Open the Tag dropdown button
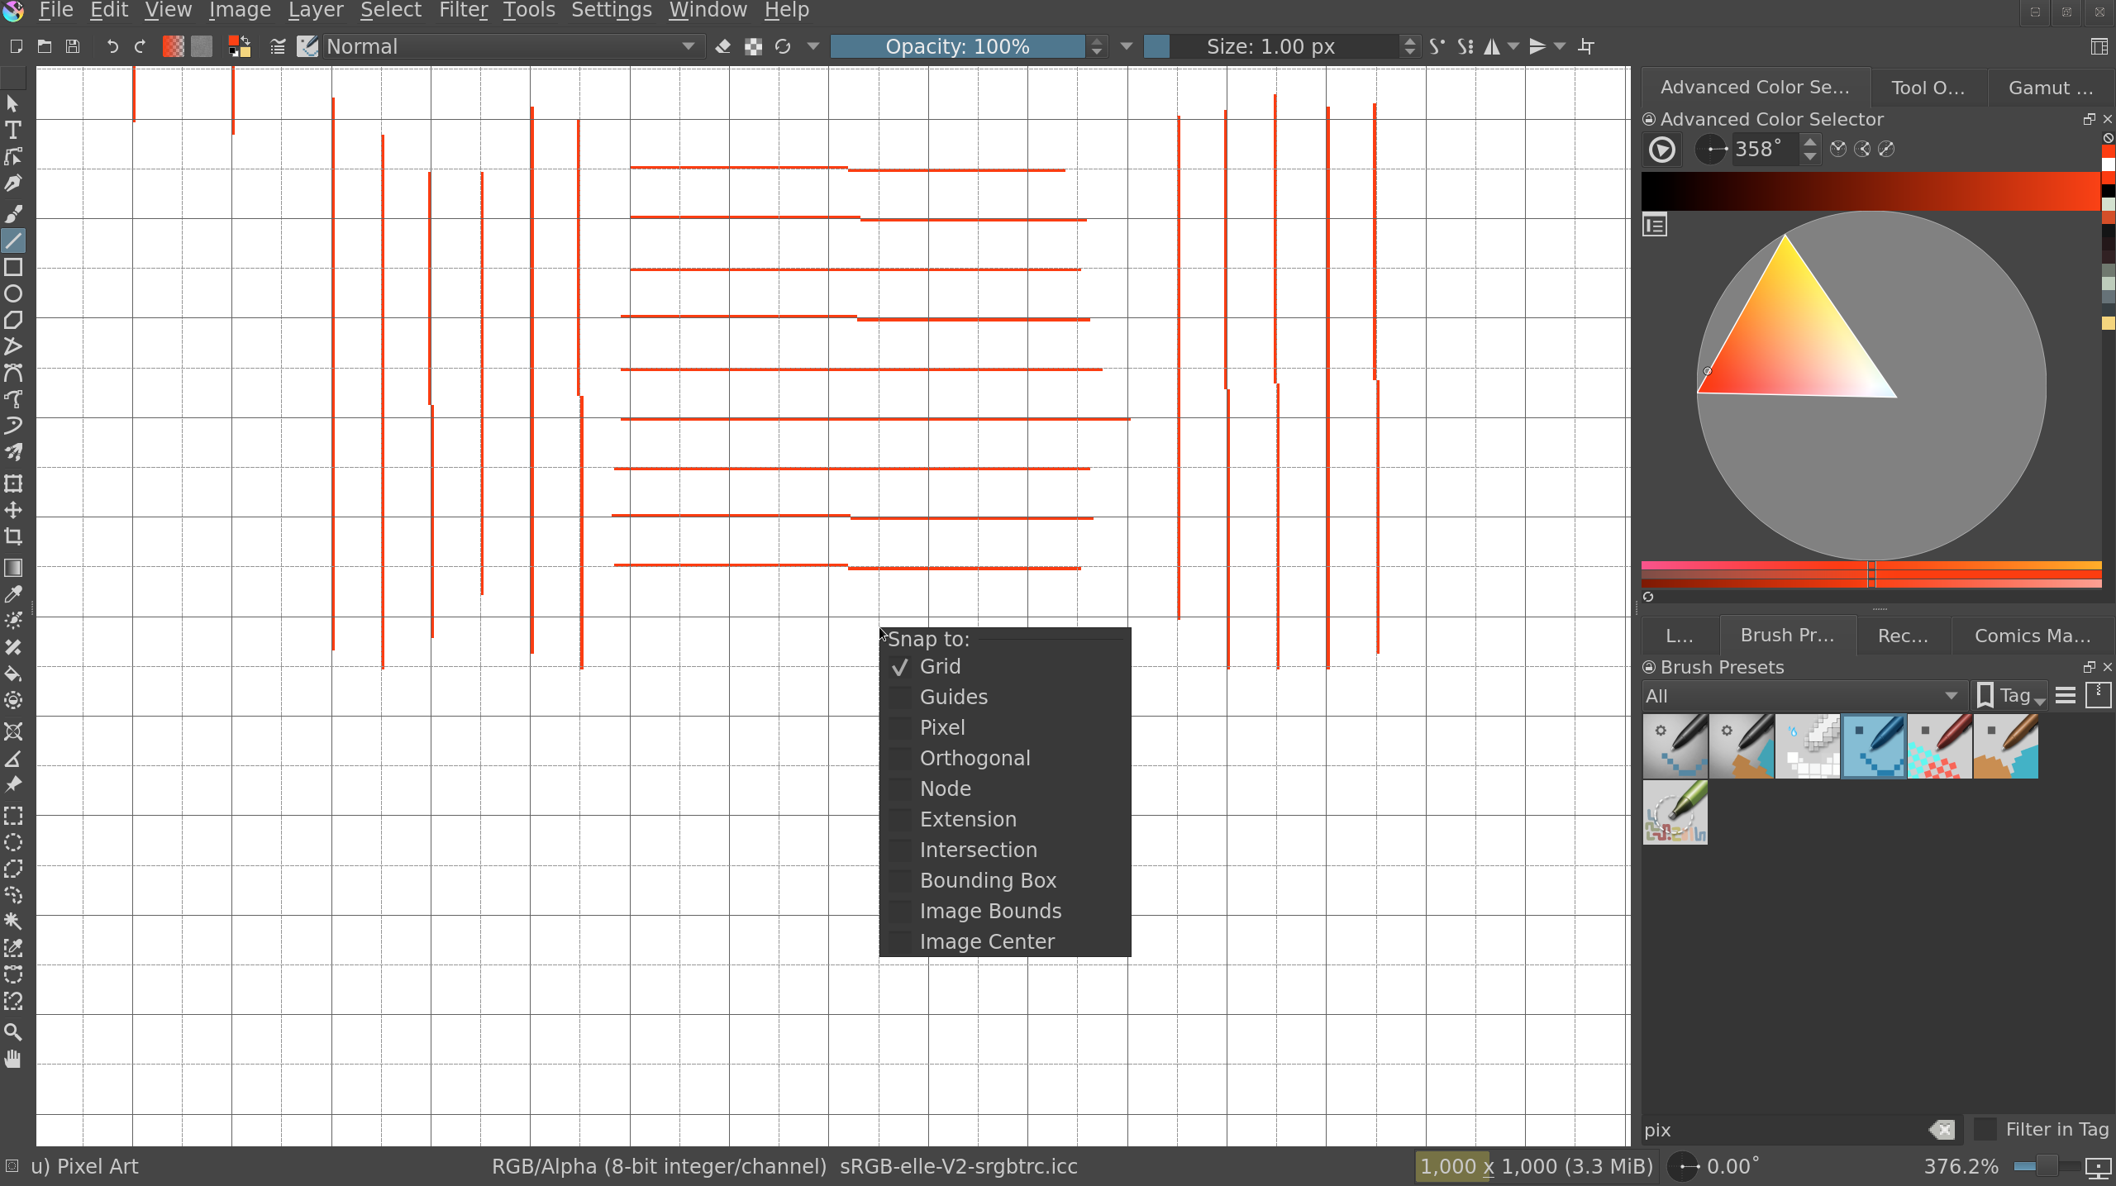Image resolution: width=2116 pixels, height=1186 pixels. point(2009,696)
